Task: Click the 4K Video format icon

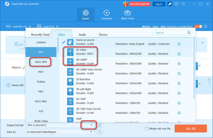Action: pyautogui.click(x=70, y=52)
